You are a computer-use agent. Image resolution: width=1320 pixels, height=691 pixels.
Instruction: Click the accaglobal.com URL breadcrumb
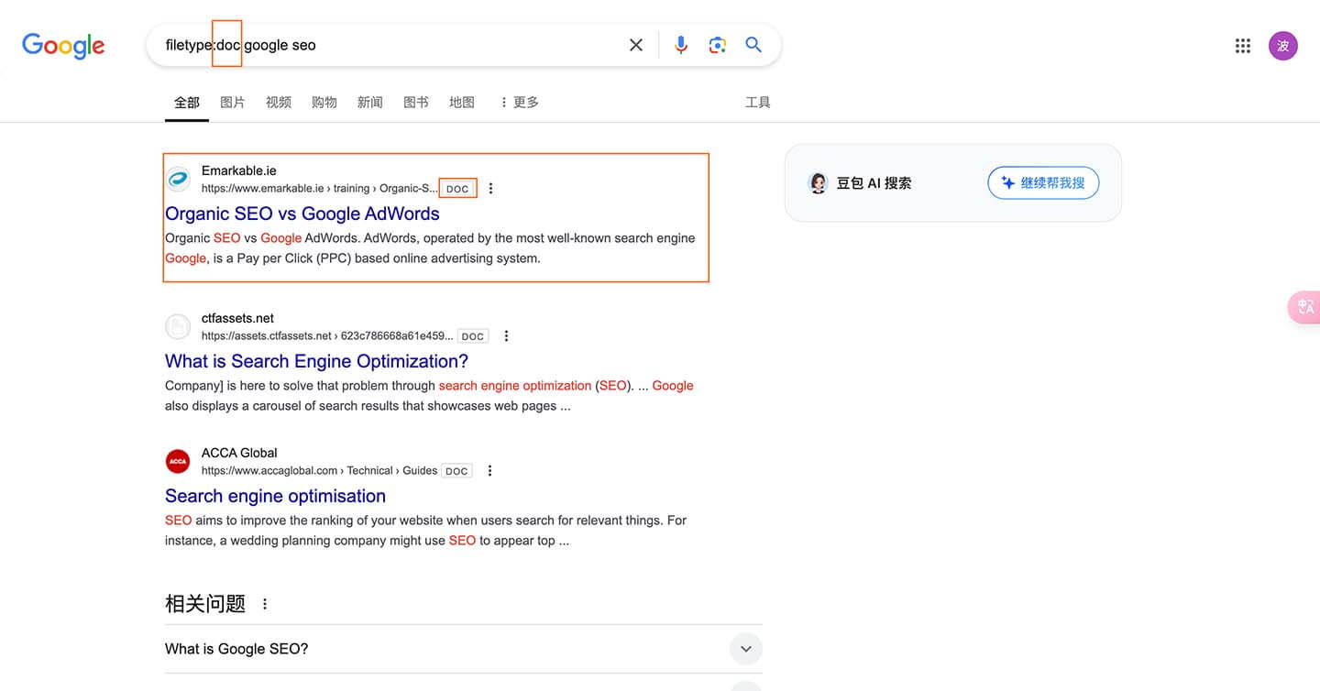319,471
